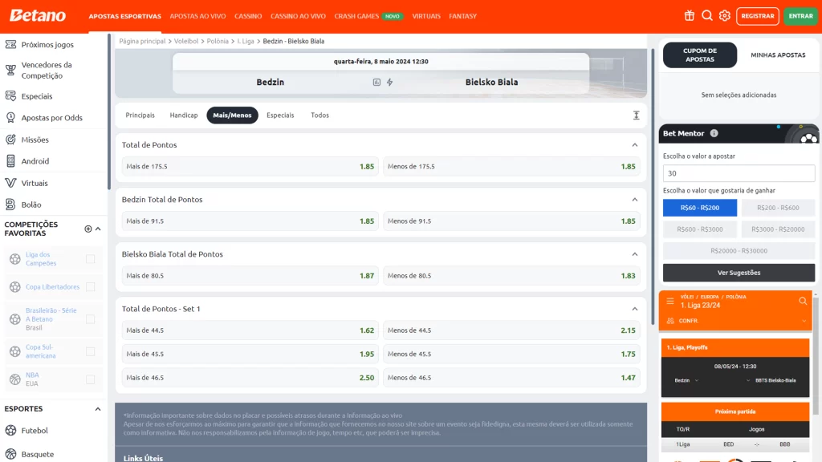Check the Copa Libertadores checkbox
Image resolution: width=822 pixels, height=462 pixels.
click(90, 286)
